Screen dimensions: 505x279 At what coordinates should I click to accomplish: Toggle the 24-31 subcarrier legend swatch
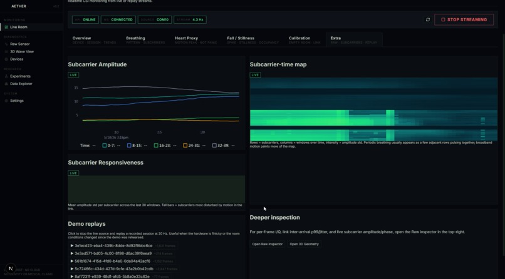(x=185, y=146)
